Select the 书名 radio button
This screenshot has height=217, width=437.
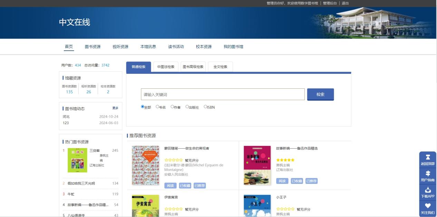click(x=157, y=107)
